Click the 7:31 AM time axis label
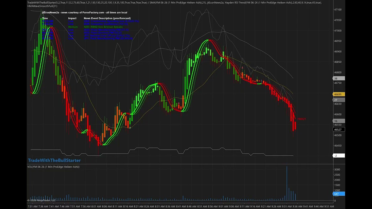The height and width of the screenshot is (209, 372). [32, 207]
